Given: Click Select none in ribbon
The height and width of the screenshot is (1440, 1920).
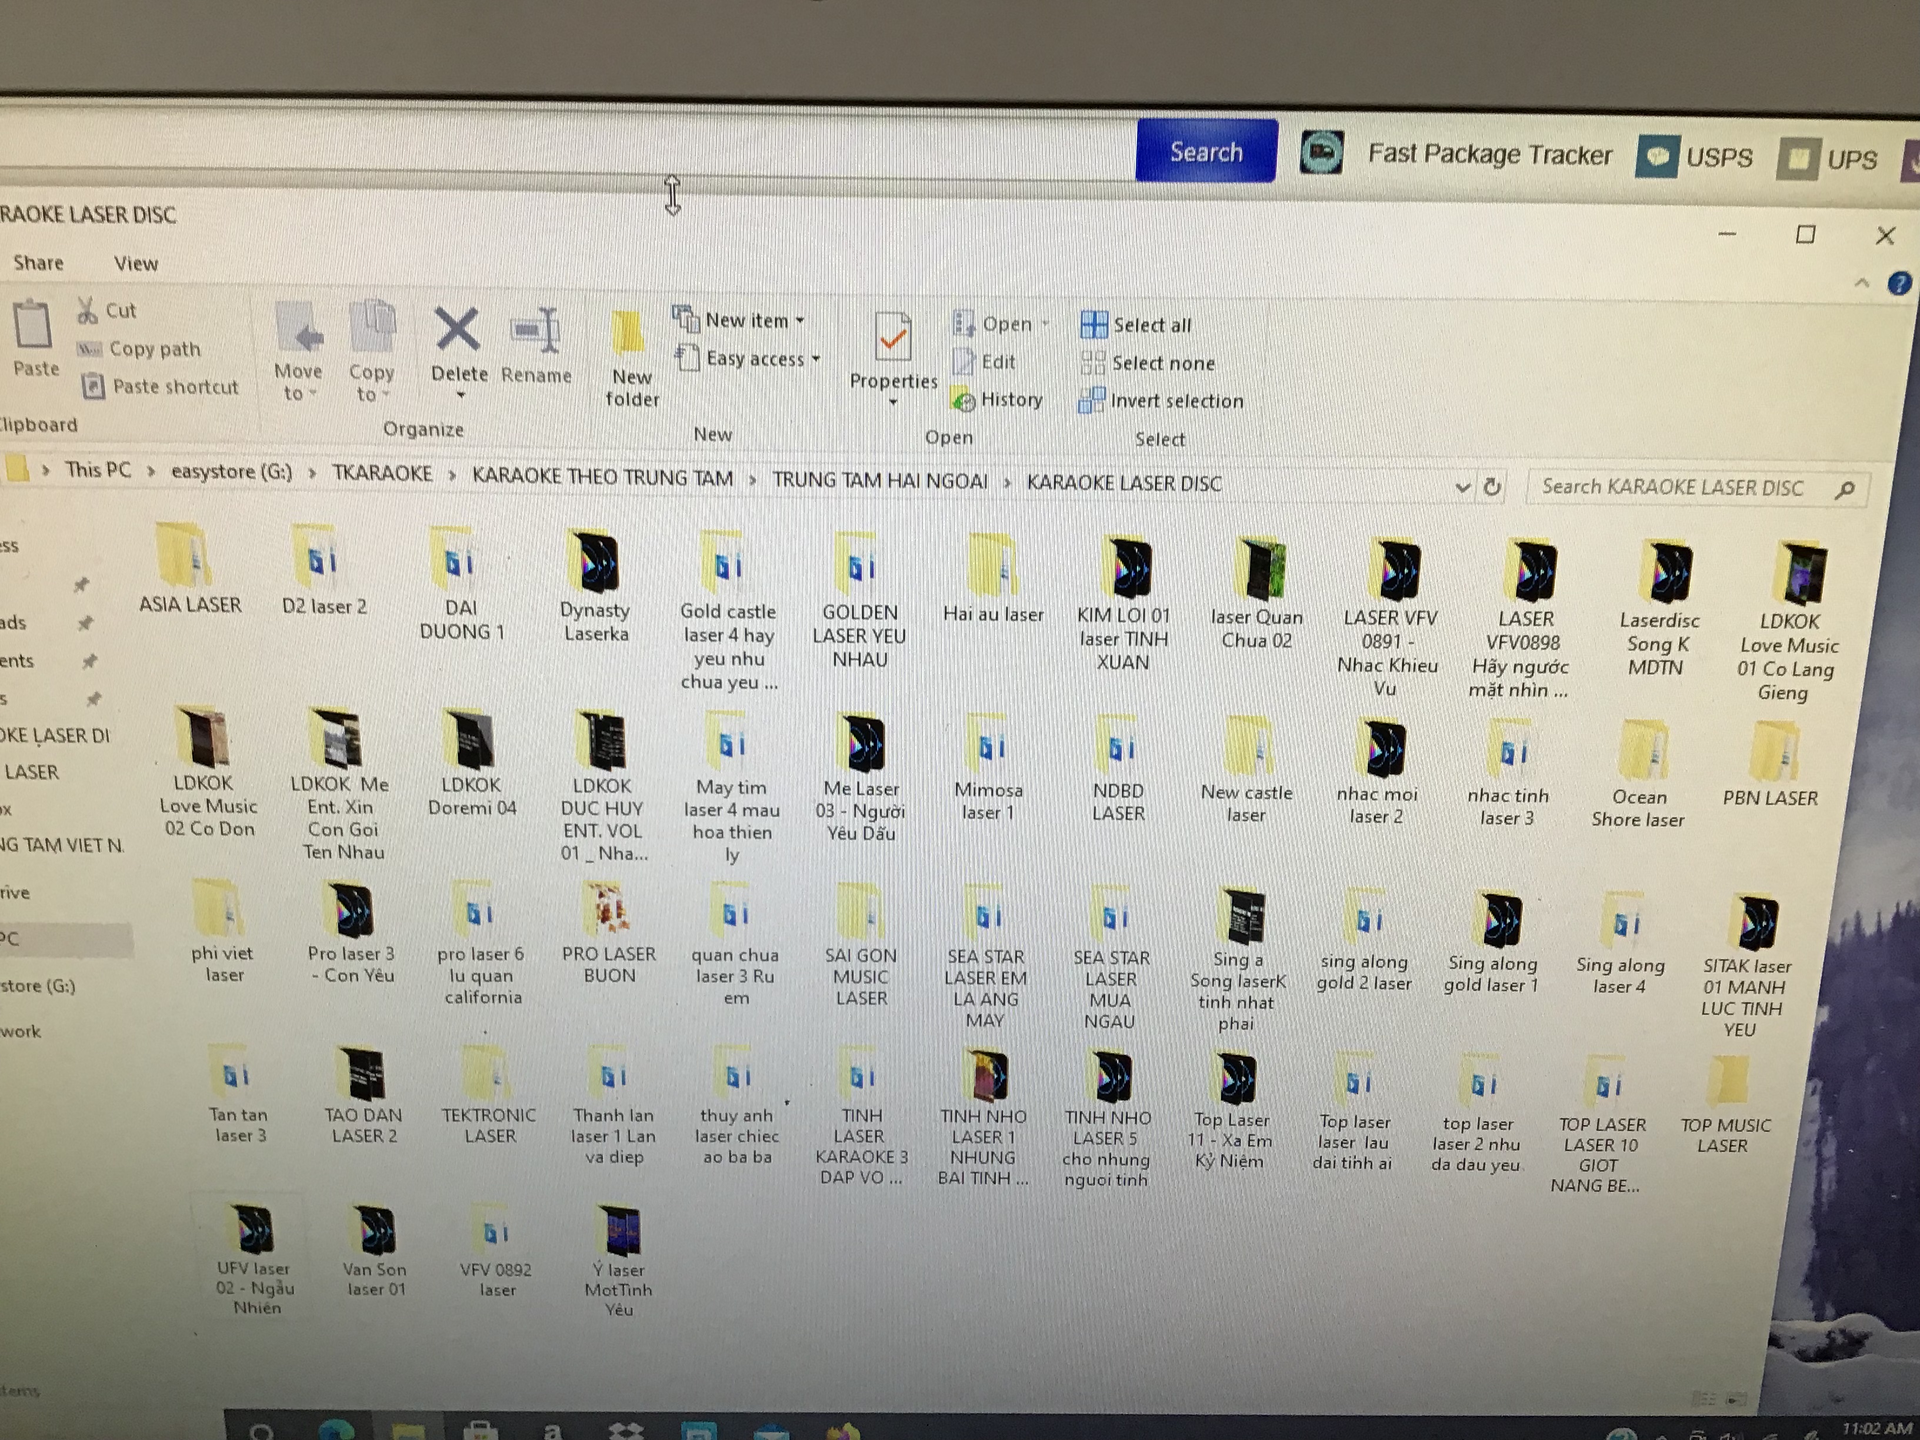Looking at the screenshot, I should pyautogui.click(x=1148, y=364).
